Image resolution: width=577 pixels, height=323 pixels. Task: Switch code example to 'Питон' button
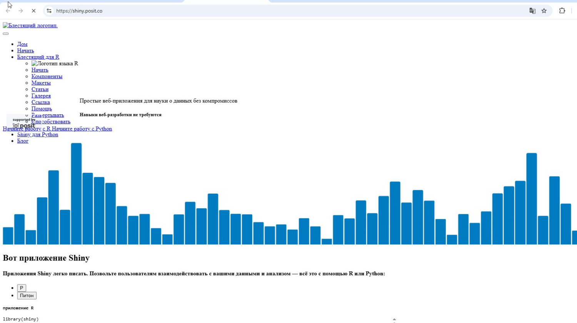27,296
